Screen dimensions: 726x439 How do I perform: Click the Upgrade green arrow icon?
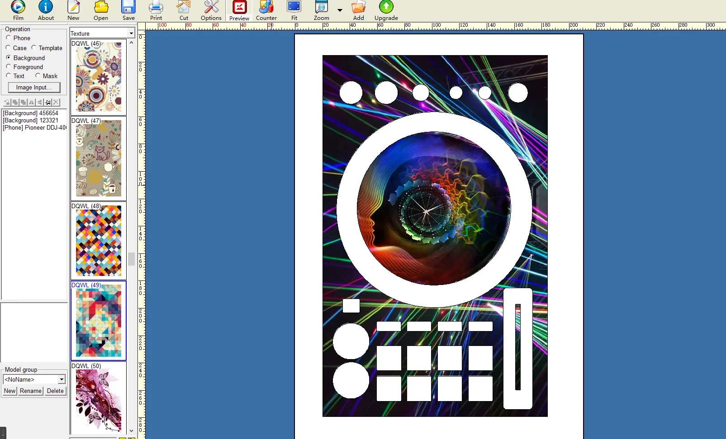click(386, 11)
